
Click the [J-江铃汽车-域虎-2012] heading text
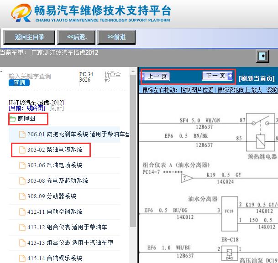click(36, 103)
